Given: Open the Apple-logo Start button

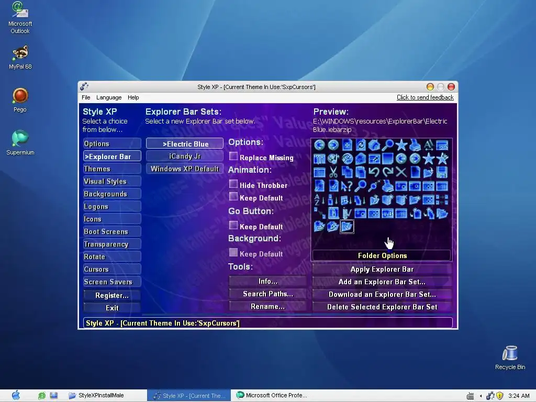Looking at the screenshot, I should pos(16,395).
